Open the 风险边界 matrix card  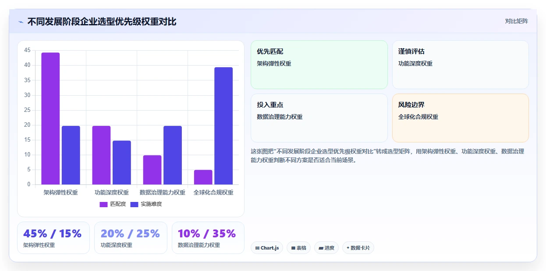[x=461, y=118]
